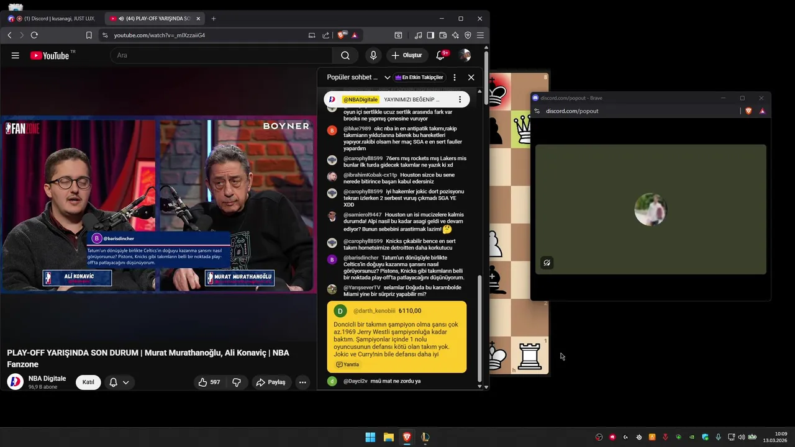795x447 pixels.
Task: Open live chat options three-dot menu
Action: click(455, 78)
